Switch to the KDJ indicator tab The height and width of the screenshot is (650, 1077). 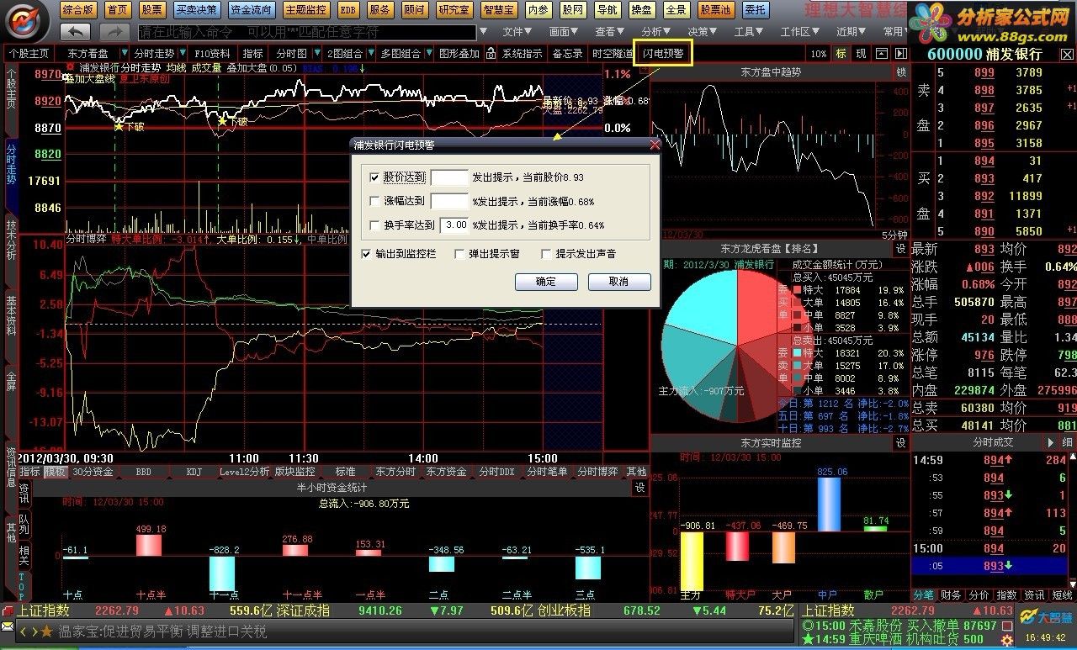pos(194,472)
